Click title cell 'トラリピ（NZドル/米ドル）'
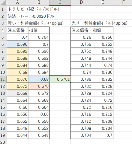 tap(34, 9)
